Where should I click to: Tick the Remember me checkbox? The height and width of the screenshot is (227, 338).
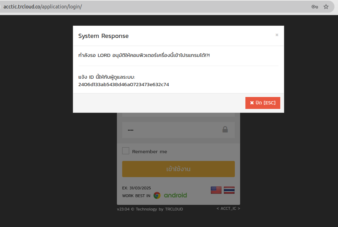click(x=126, y=151)
